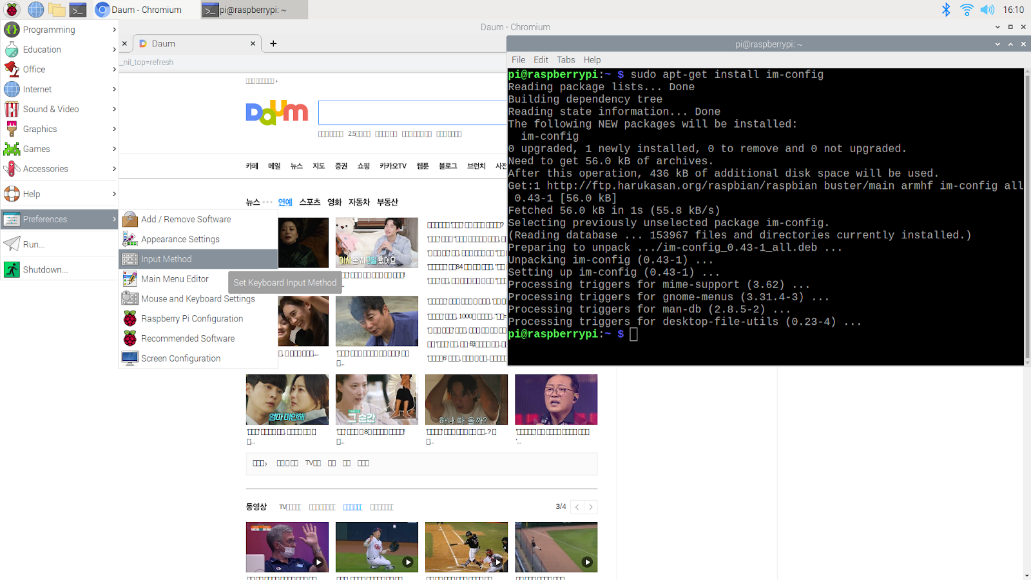This screenshot has width=1031, height=580.
Task: Expand the Office menu category
Action: pos(60,70)
